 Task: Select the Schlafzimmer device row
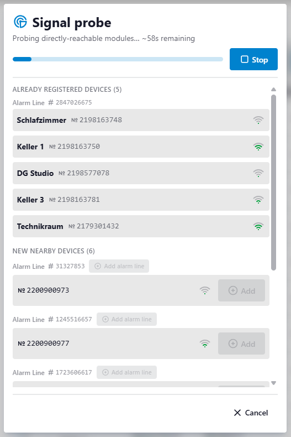[x=141, y=120]
